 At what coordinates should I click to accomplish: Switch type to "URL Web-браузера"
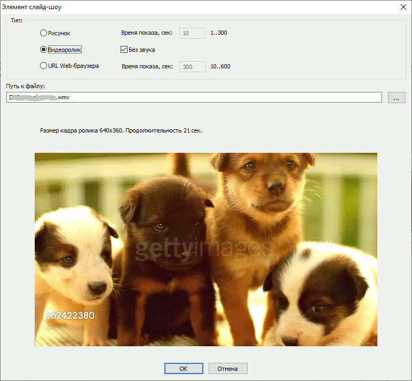[44, 66]
